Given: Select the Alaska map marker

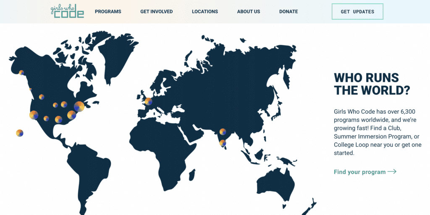Looking at the screenshot, I should click(21, 72).
